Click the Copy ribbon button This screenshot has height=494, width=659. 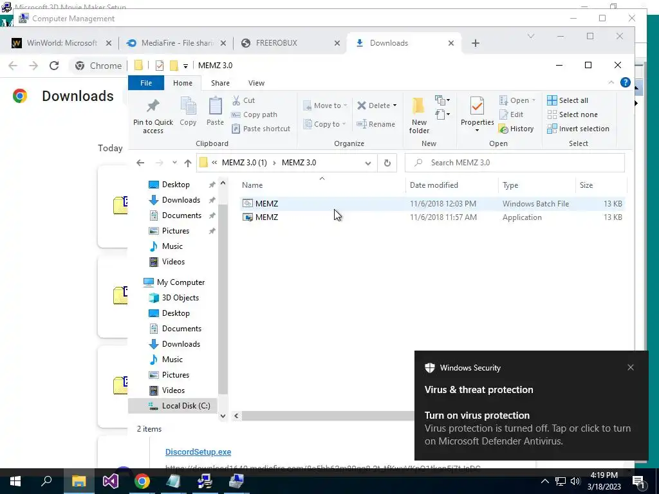pyautogui.click(x=188, y=112)
